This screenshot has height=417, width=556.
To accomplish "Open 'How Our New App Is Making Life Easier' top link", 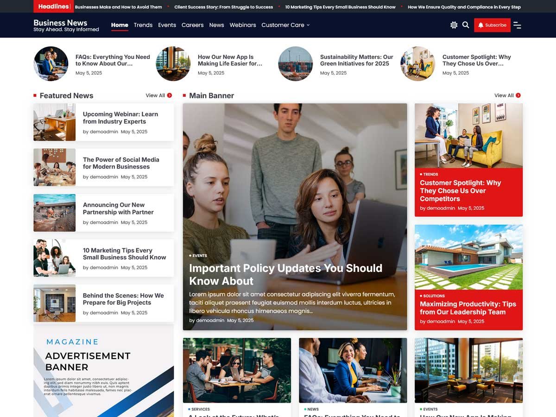I will point(229,60).
